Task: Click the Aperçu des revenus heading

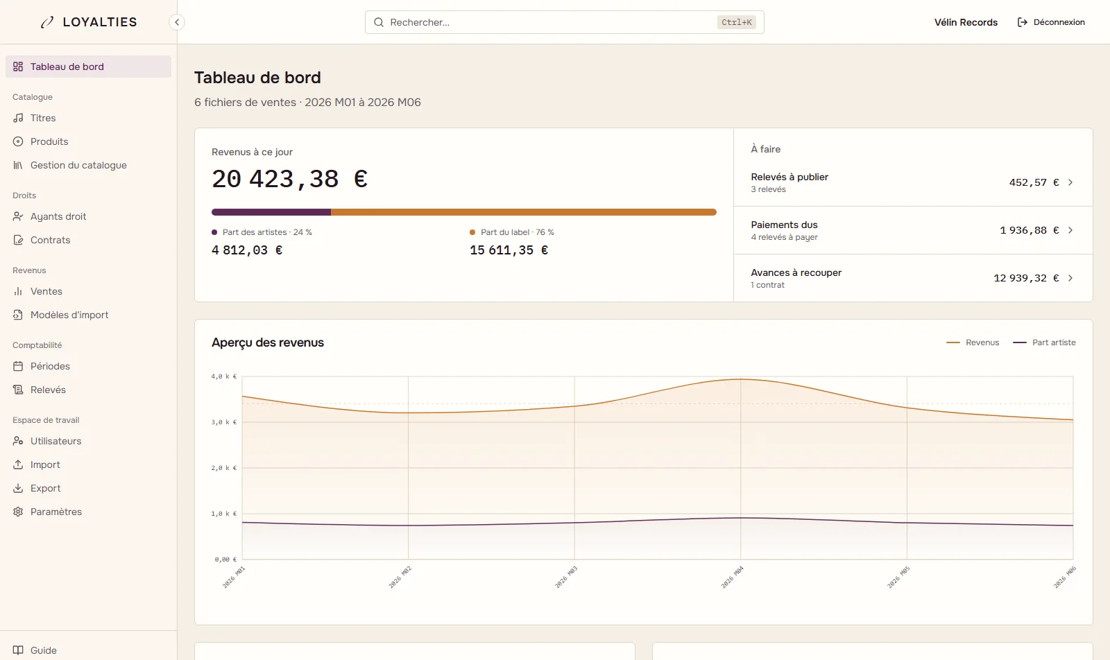Action: 268,342
